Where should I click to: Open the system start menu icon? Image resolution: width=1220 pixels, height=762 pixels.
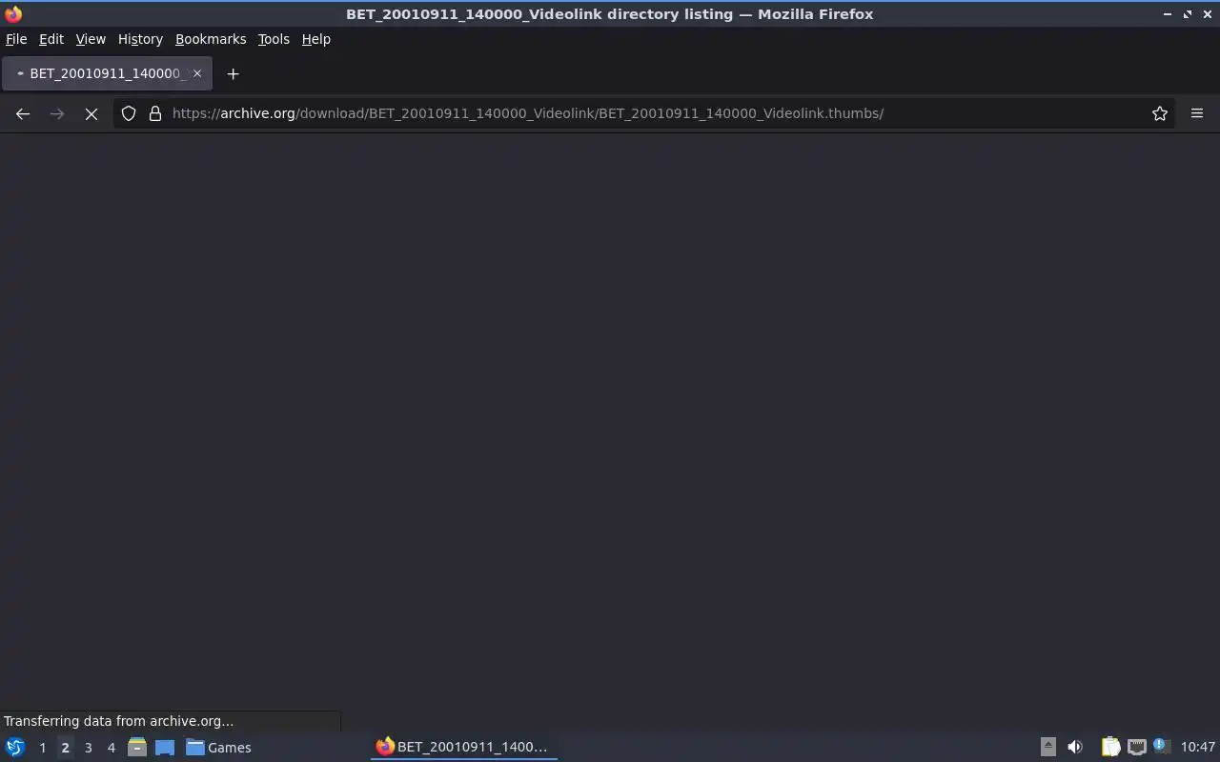click(15, 747)
